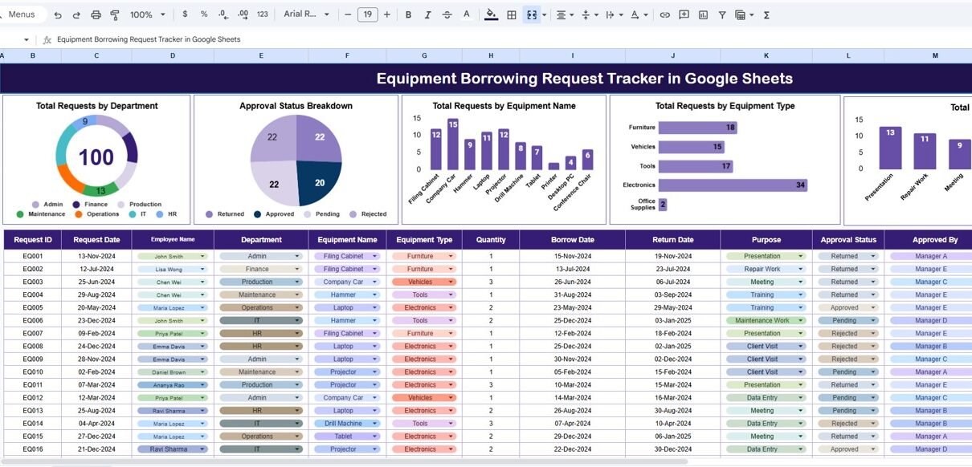Insert a link using the link icon
This screenshot has width=972, height=467.
pos(664,14)
